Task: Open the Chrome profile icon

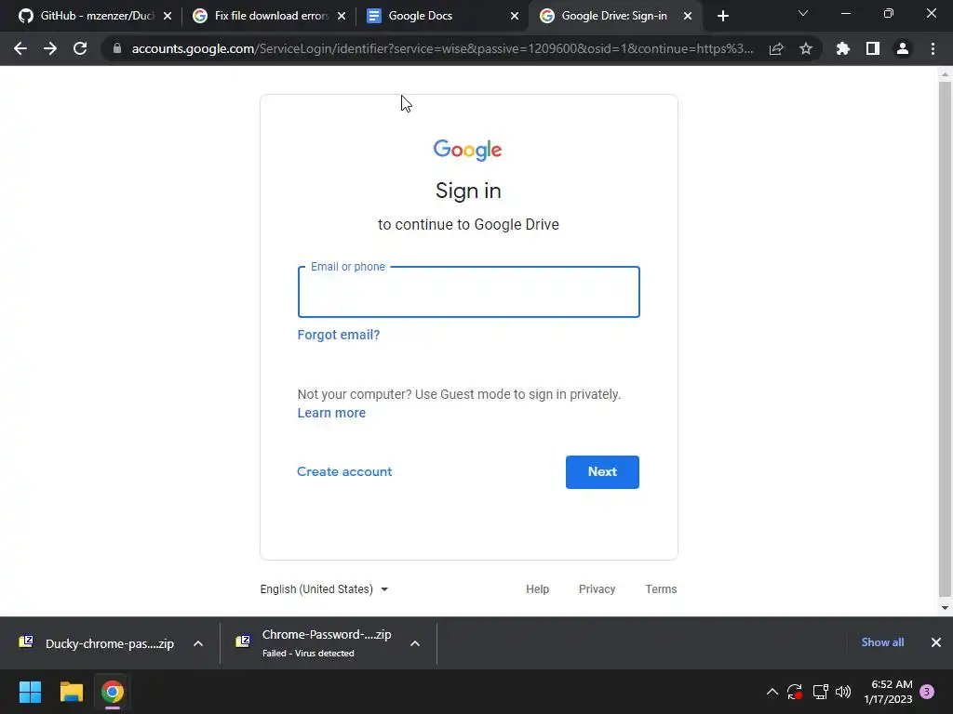Action: (x=903, y=48)
